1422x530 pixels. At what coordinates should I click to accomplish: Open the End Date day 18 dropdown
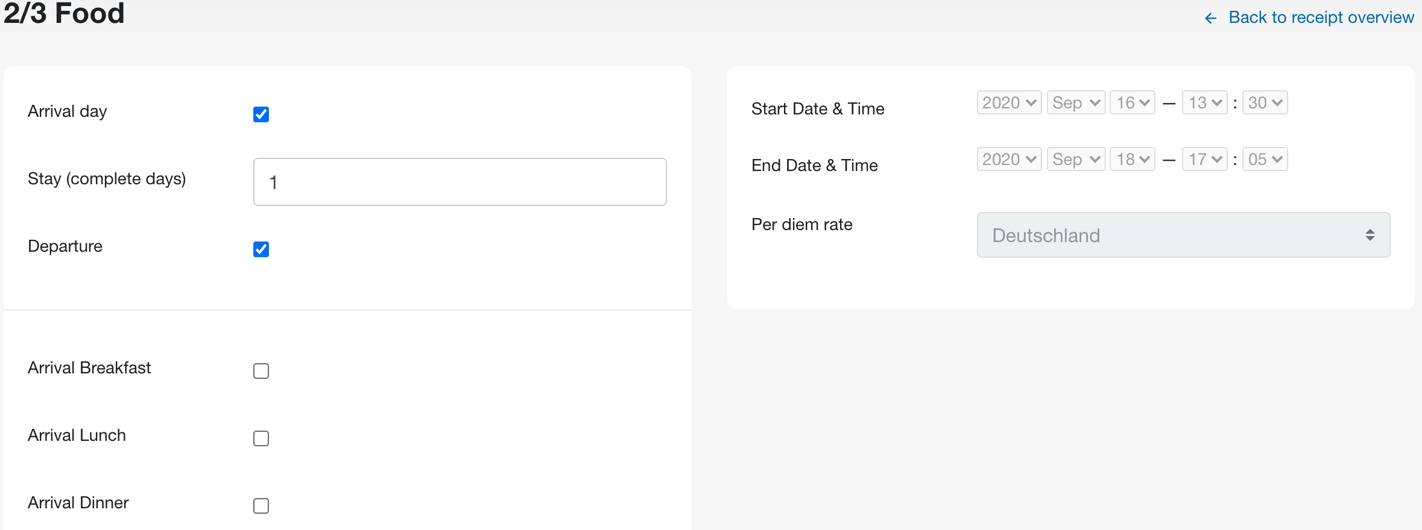(x=1133, y=159)
